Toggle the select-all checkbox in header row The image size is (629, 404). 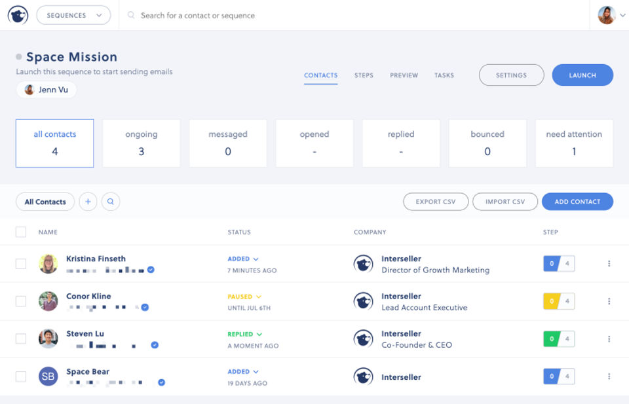point(21,232)
